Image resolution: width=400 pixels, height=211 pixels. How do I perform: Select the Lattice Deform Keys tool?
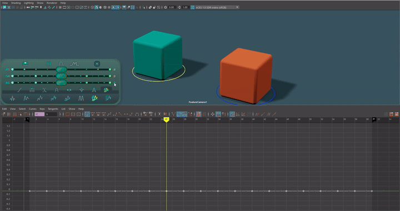[14, 114]
